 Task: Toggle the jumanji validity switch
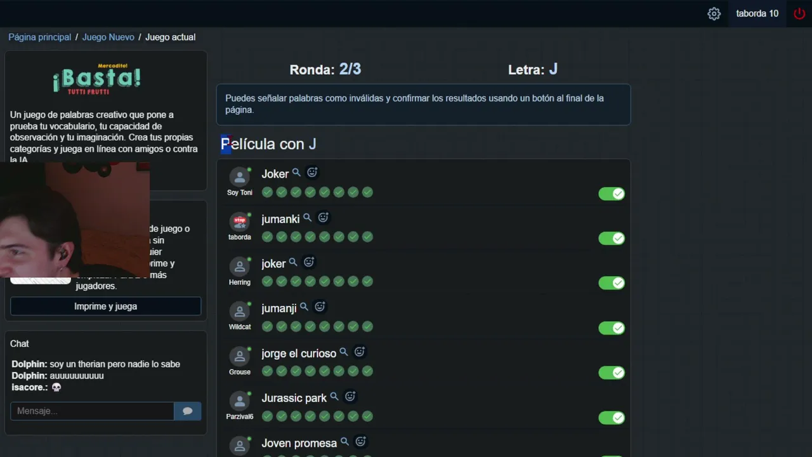[612, 328]
